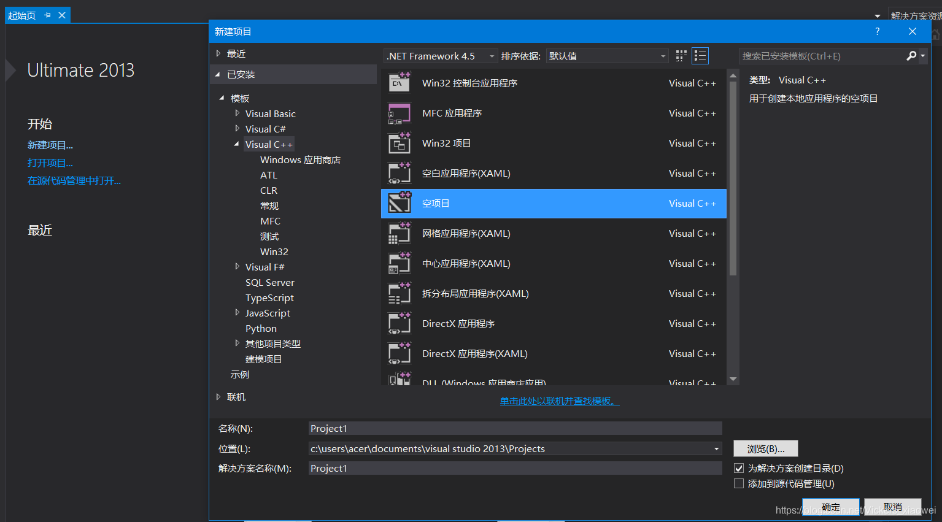Open the document tab list dropdown arrow
The width and height of the screenshot is (942, 522).
pyautogui.click(x=878, y=16)
